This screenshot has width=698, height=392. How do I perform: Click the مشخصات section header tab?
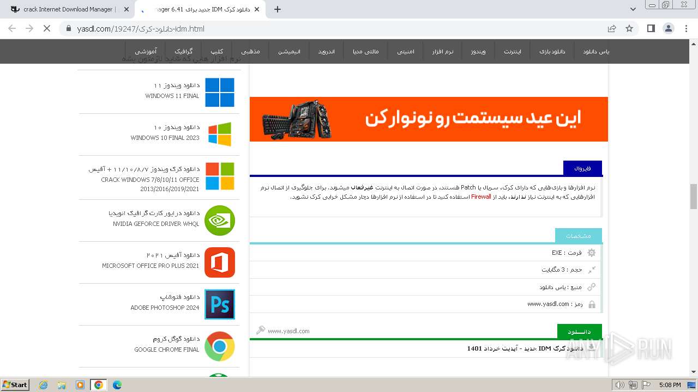(578, 236)
